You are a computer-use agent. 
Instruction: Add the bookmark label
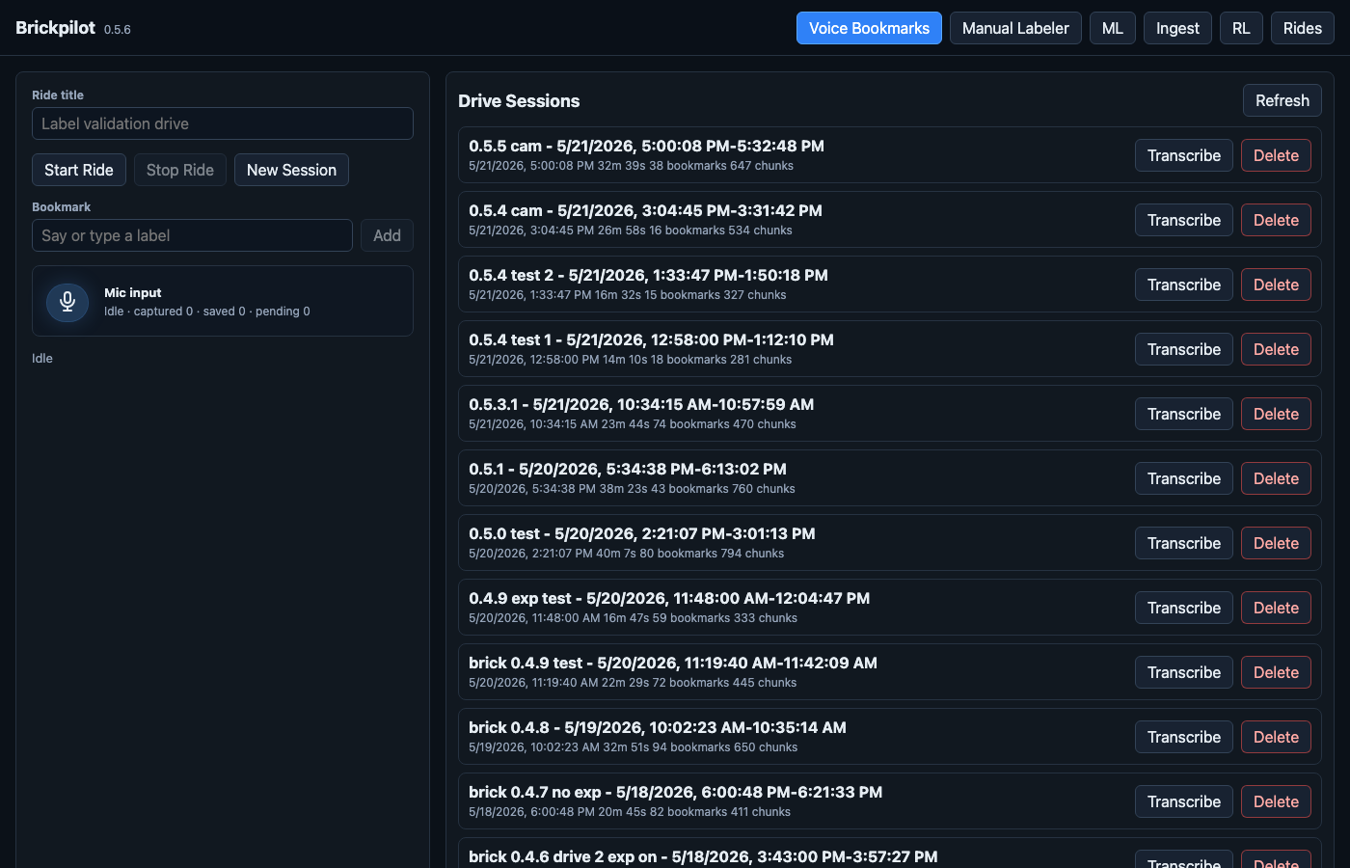(387, 235)
